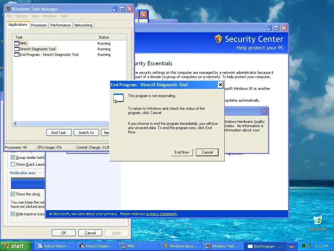The image size is (334, 251).
Task: Open the File menu in Task Manager
Action: click(x=9, y=16)
